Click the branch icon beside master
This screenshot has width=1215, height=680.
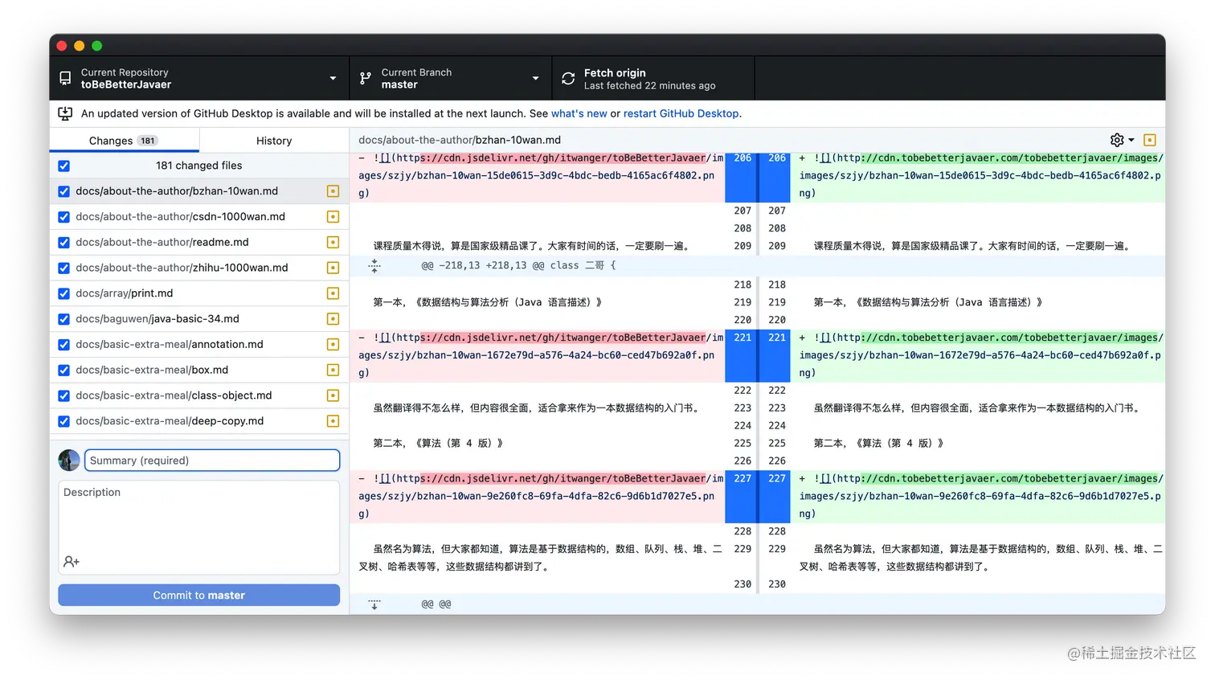click(366, 79)
